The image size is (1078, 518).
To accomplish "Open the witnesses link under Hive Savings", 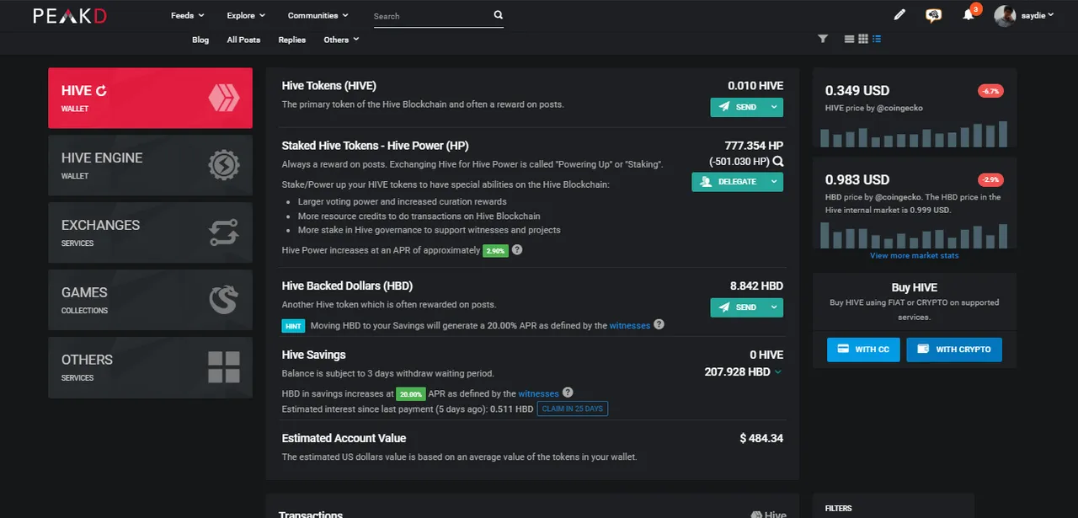I will click(x=538, y=393).
